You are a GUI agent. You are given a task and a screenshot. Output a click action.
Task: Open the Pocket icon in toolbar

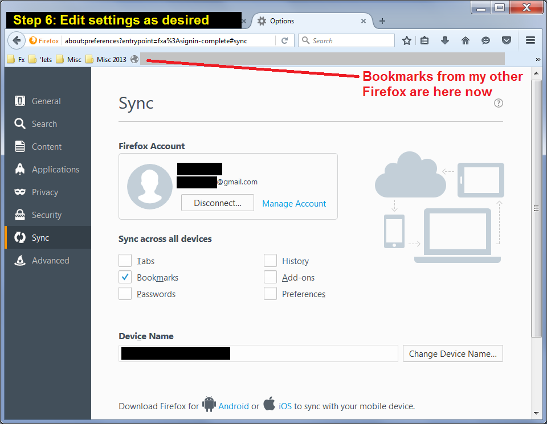507,40
